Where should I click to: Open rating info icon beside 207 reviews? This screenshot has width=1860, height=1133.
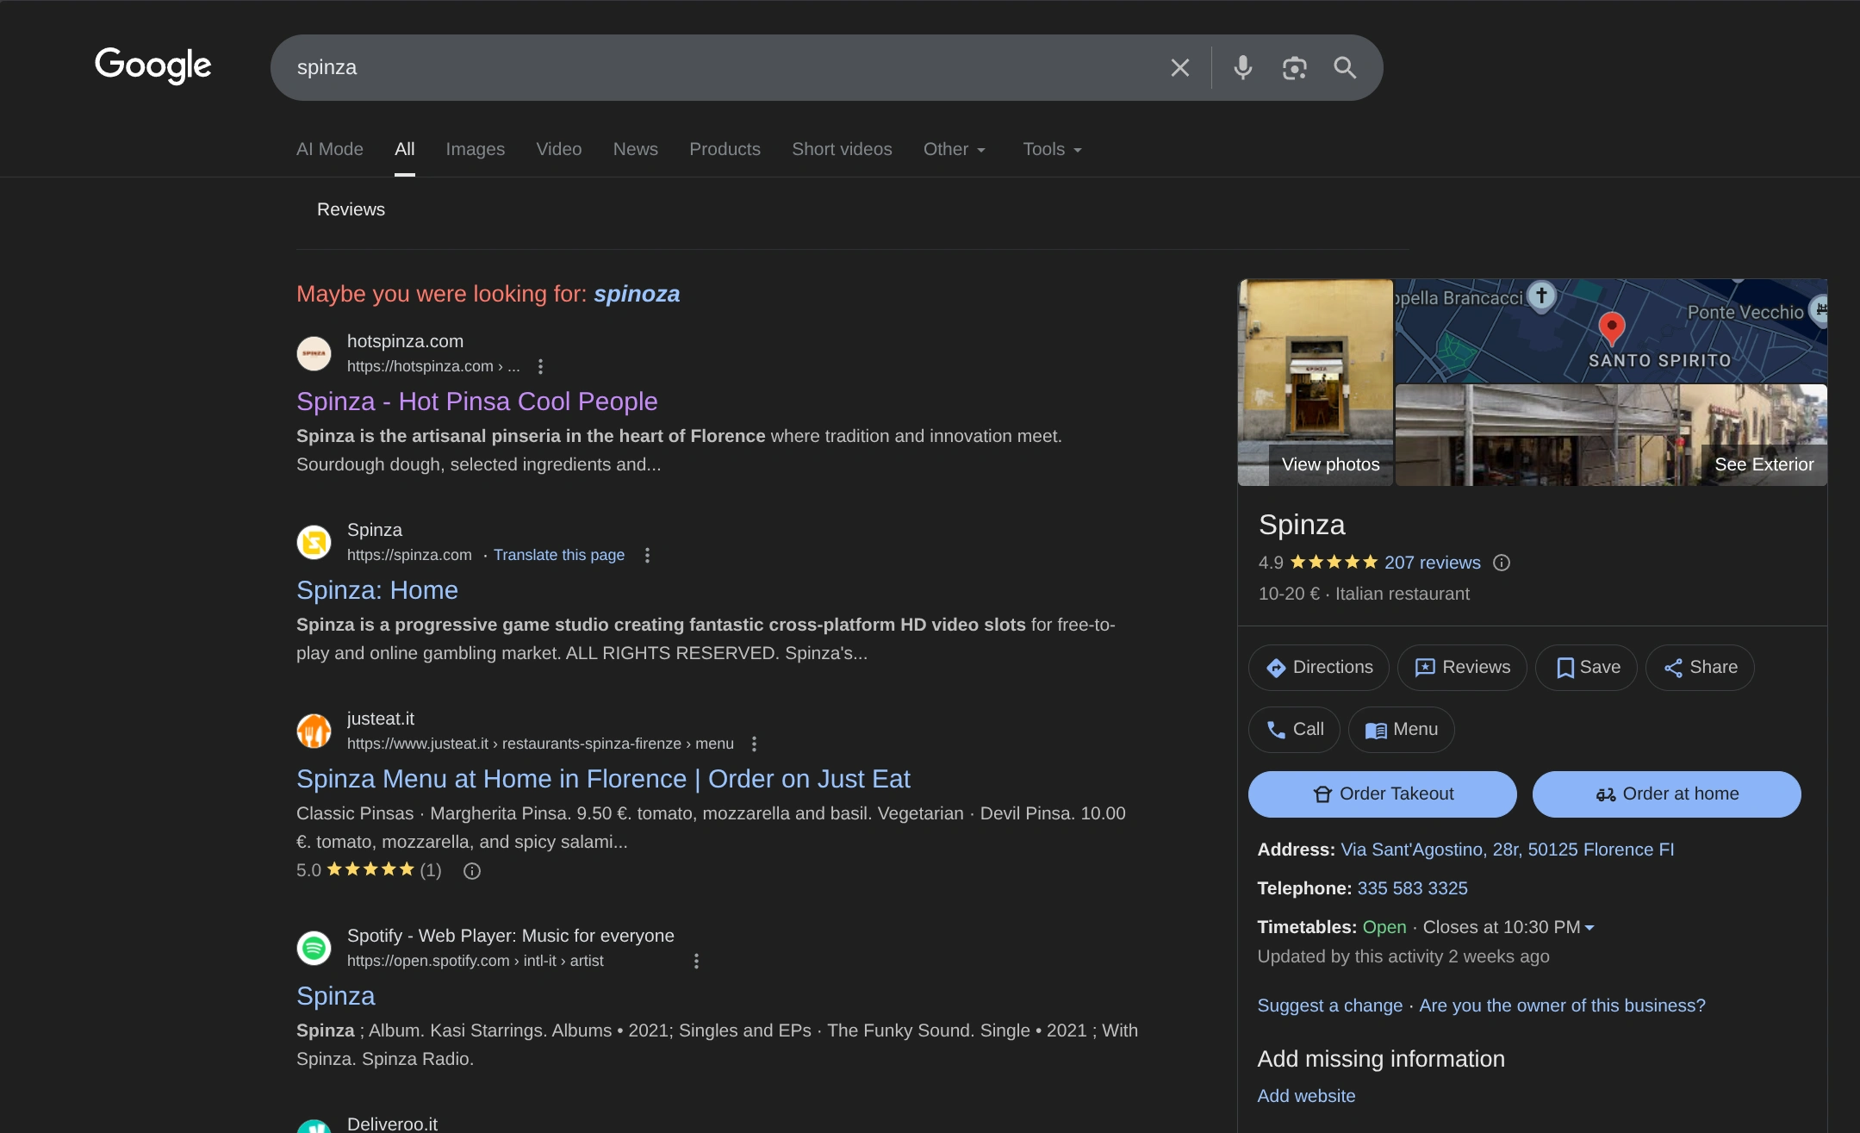1502,563
